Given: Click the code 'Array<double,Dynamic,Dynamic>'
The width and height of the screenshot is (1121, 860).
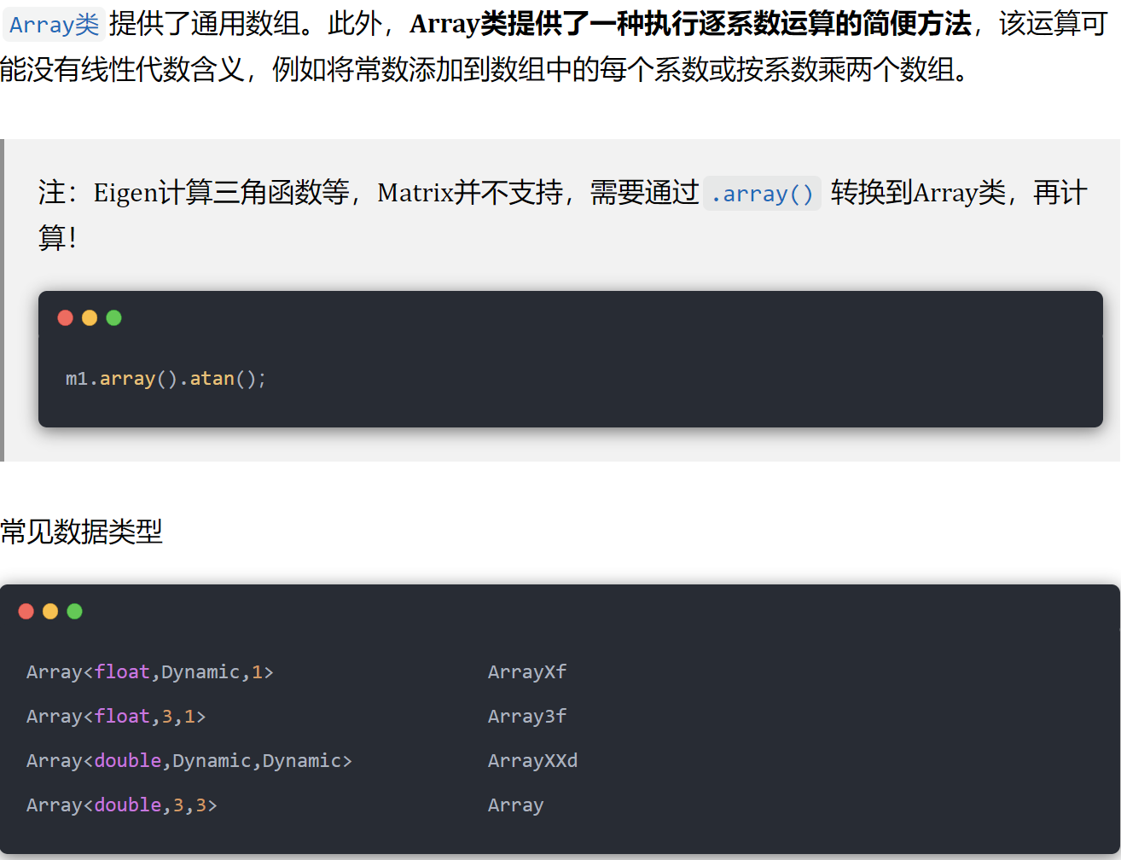Looking at the screenshot, I should click(189, 761).
